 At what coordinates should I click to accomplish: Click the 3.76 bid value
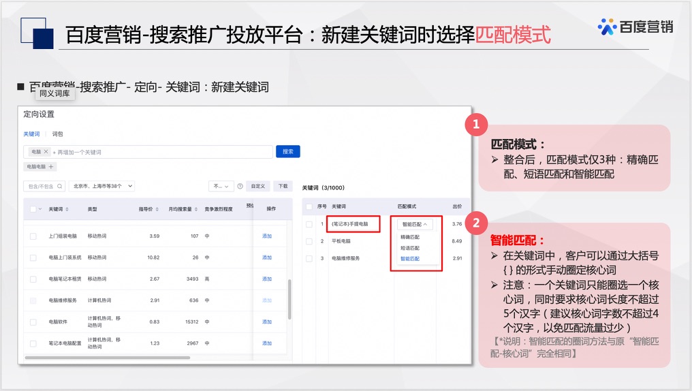tap(457, 224)
